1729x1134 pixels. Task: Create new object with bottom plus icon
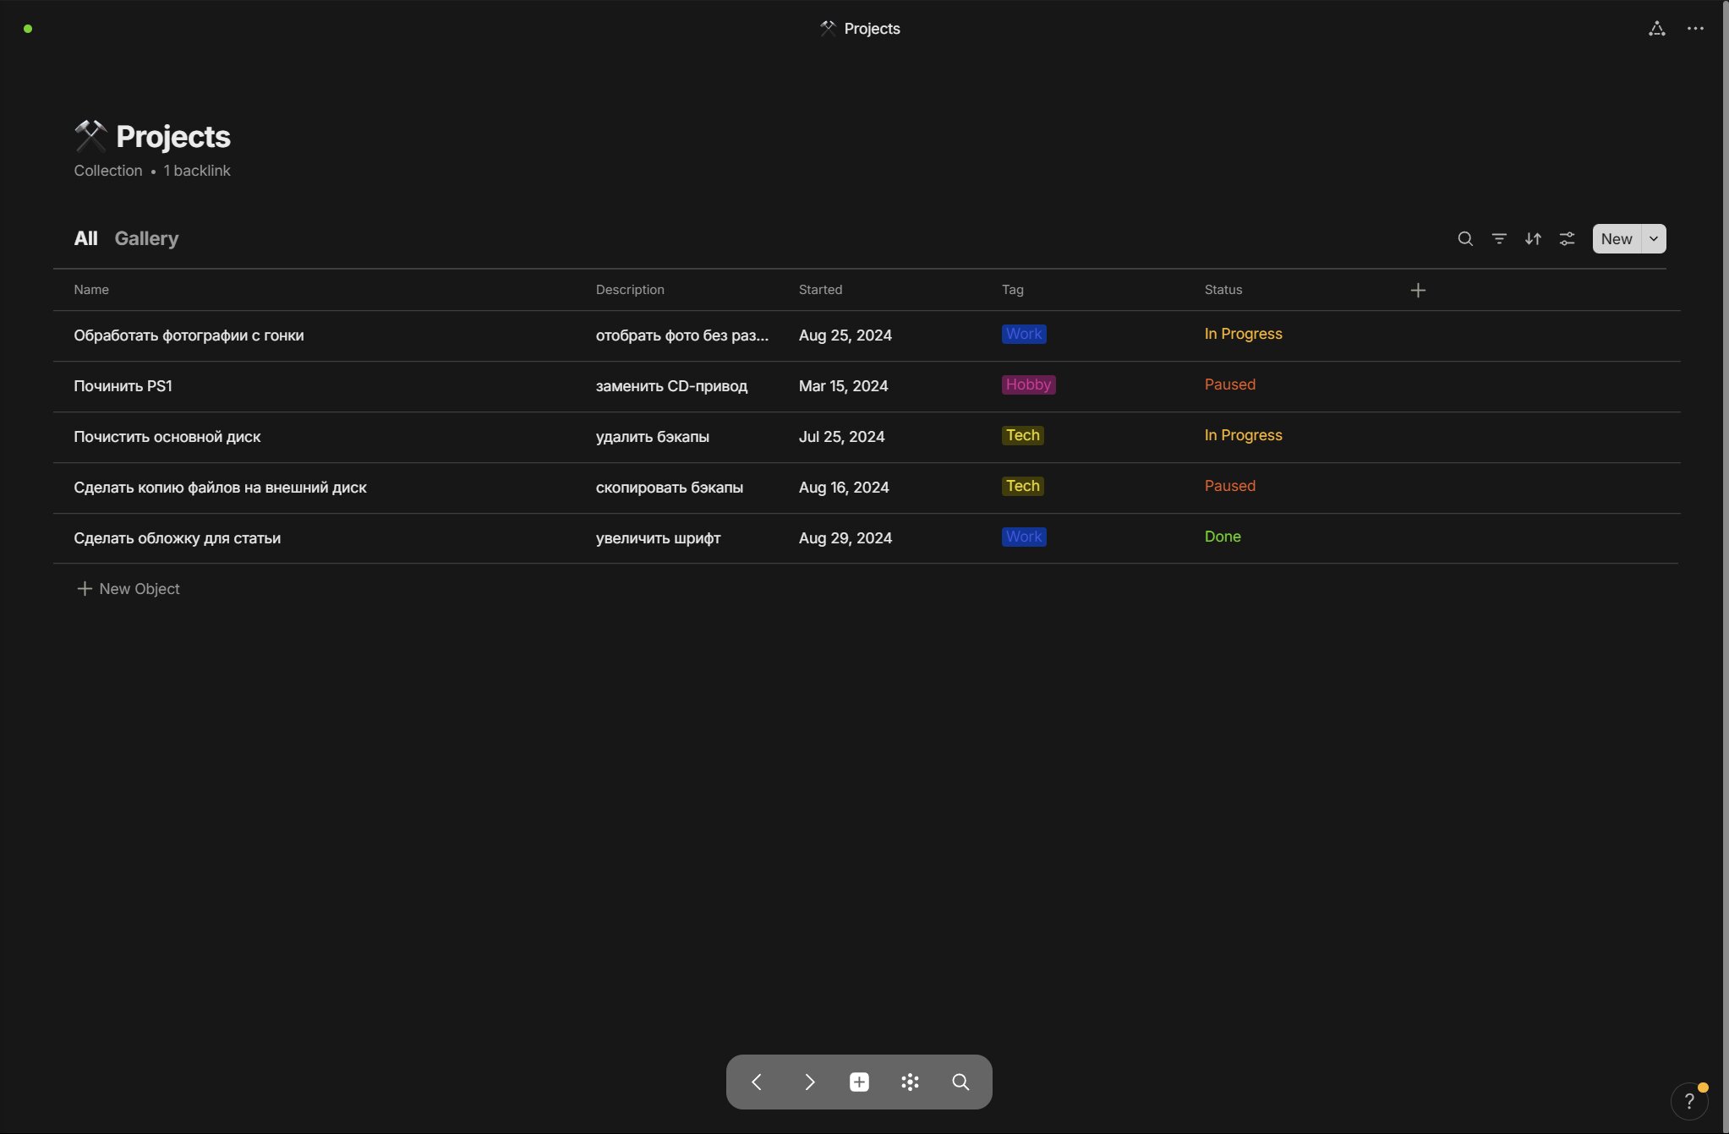[x=859, y=1082]
